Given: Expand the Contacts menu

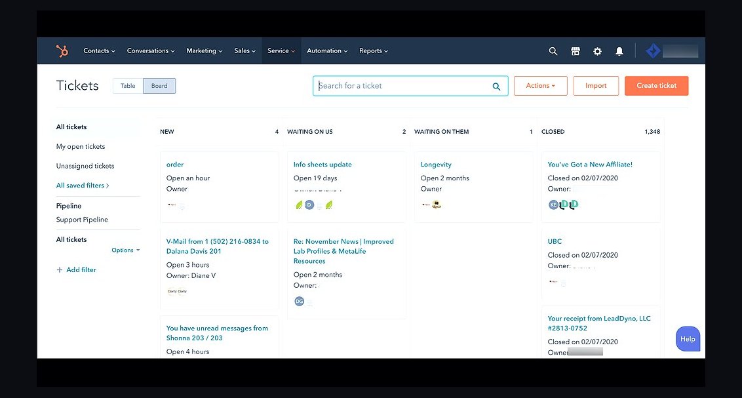Looking at the screenshot, I should [x=99, y=50].
